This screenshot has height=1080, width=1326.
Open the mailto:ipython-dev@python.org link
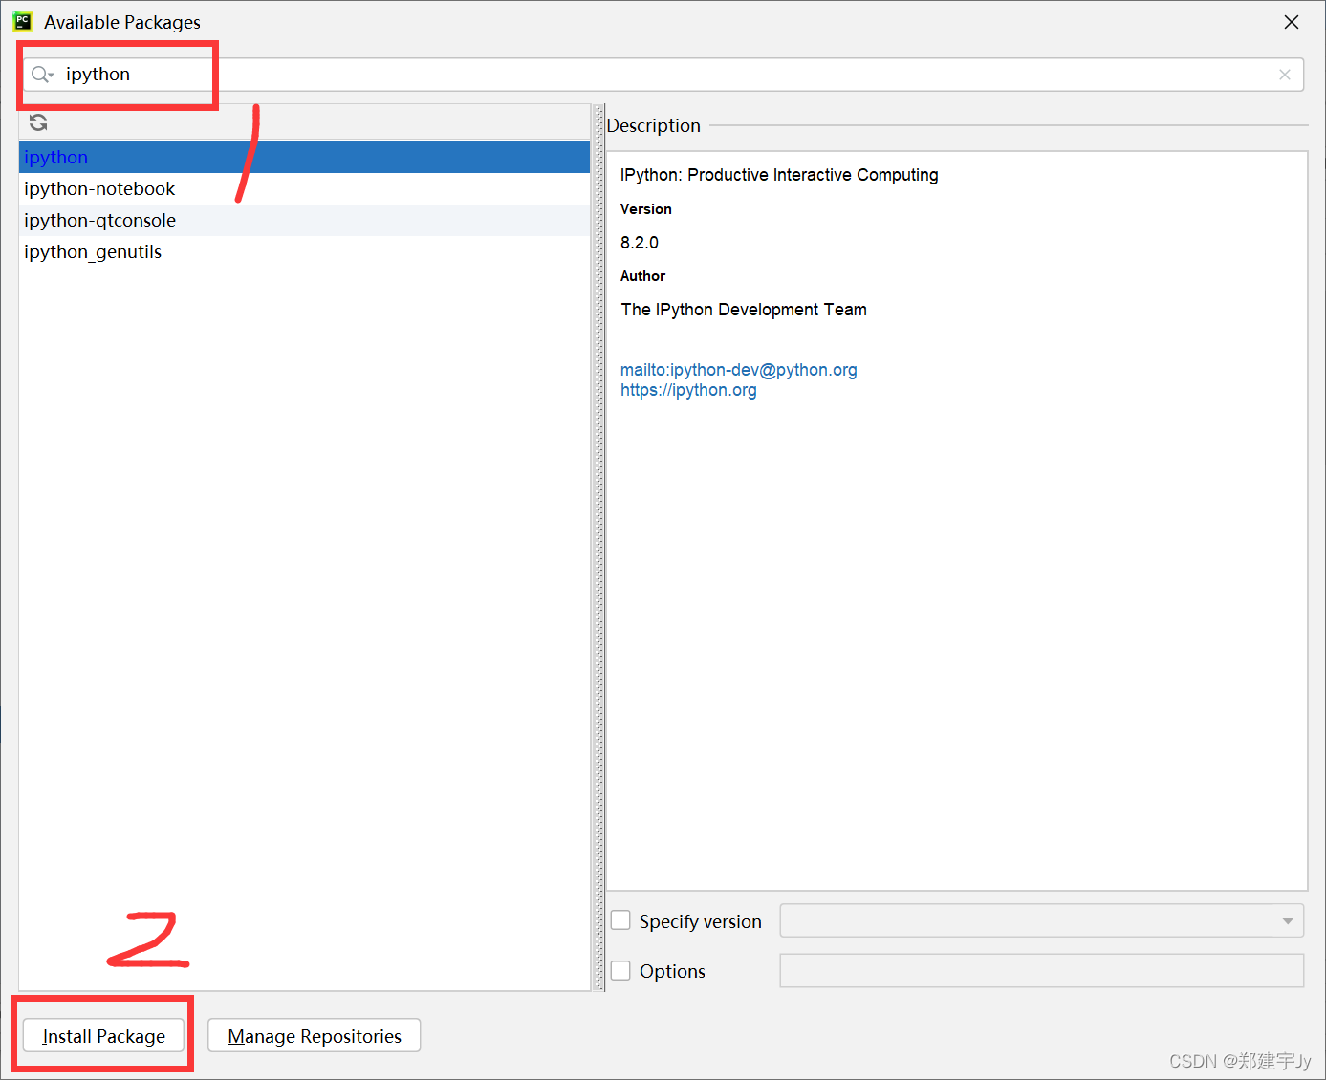[x=739, y=370]
